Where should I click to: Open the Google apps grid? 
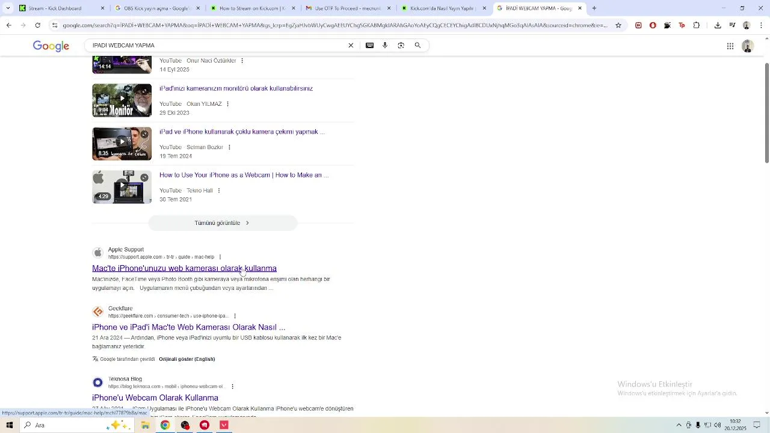pos(730,46)
